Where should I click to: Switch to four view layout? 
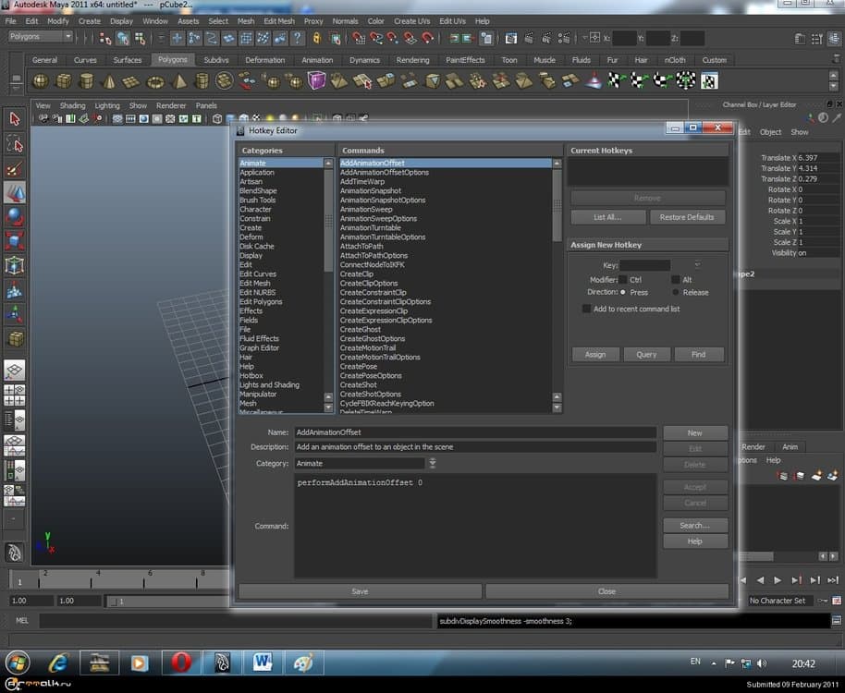click(15, 395)
